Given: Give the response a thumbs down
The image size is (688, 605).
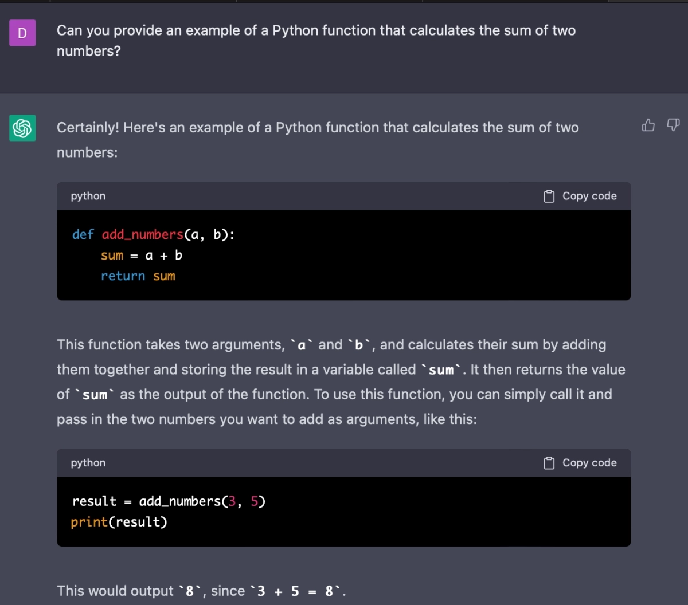Looking at the screenshot, I should coord(673,125).
